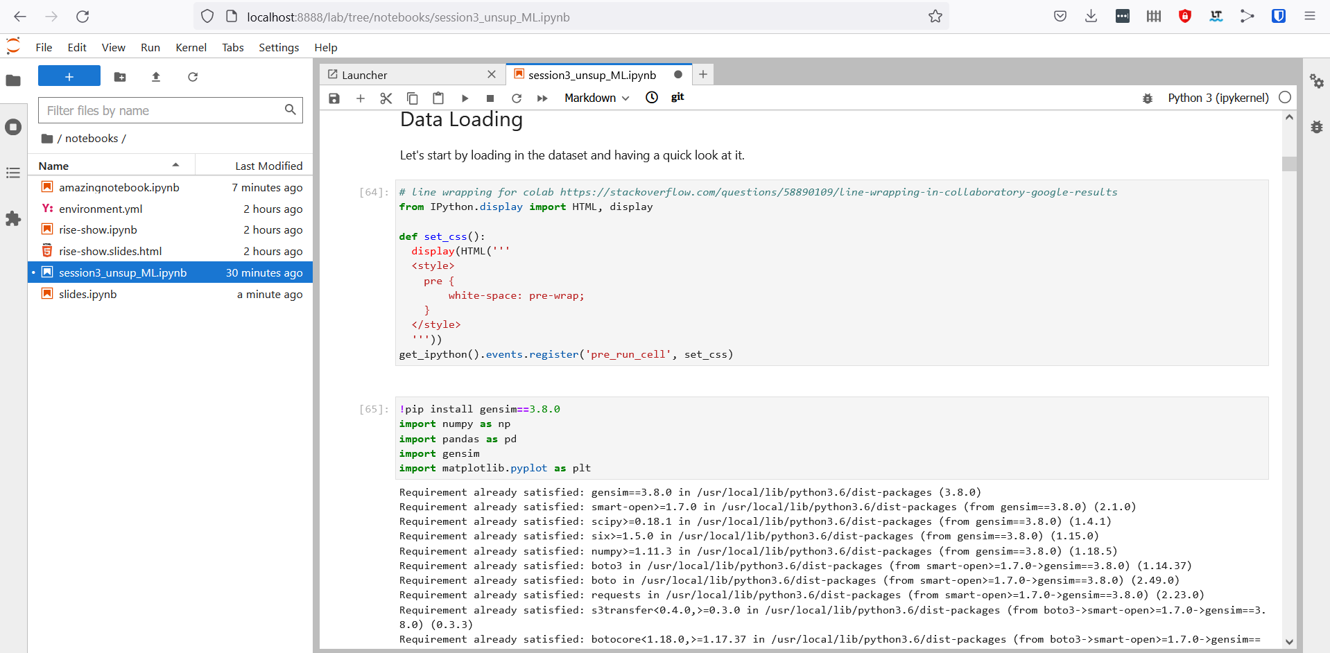This screenshot has width=1330, height=653.
Task: Open the Table of Contents sidebar
Action: coord(13,173)
